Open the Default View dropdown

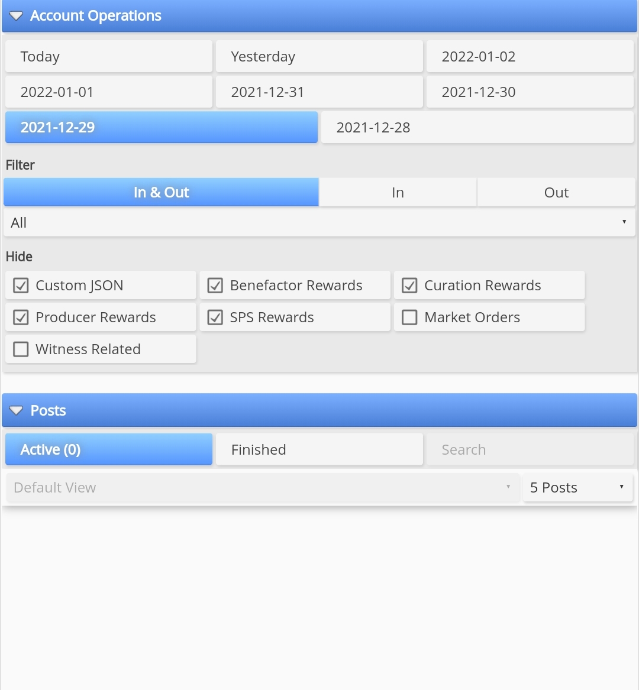point(263,488)
